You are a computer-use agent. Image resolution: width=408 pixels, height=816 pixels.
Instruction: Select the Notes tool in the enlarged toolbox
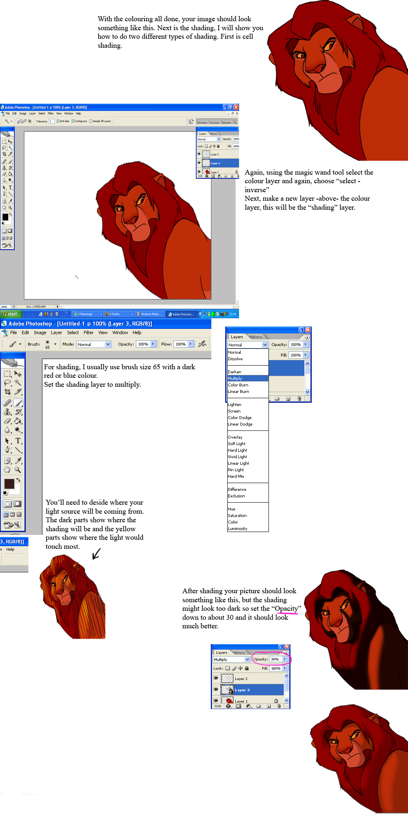pos(7,461)
